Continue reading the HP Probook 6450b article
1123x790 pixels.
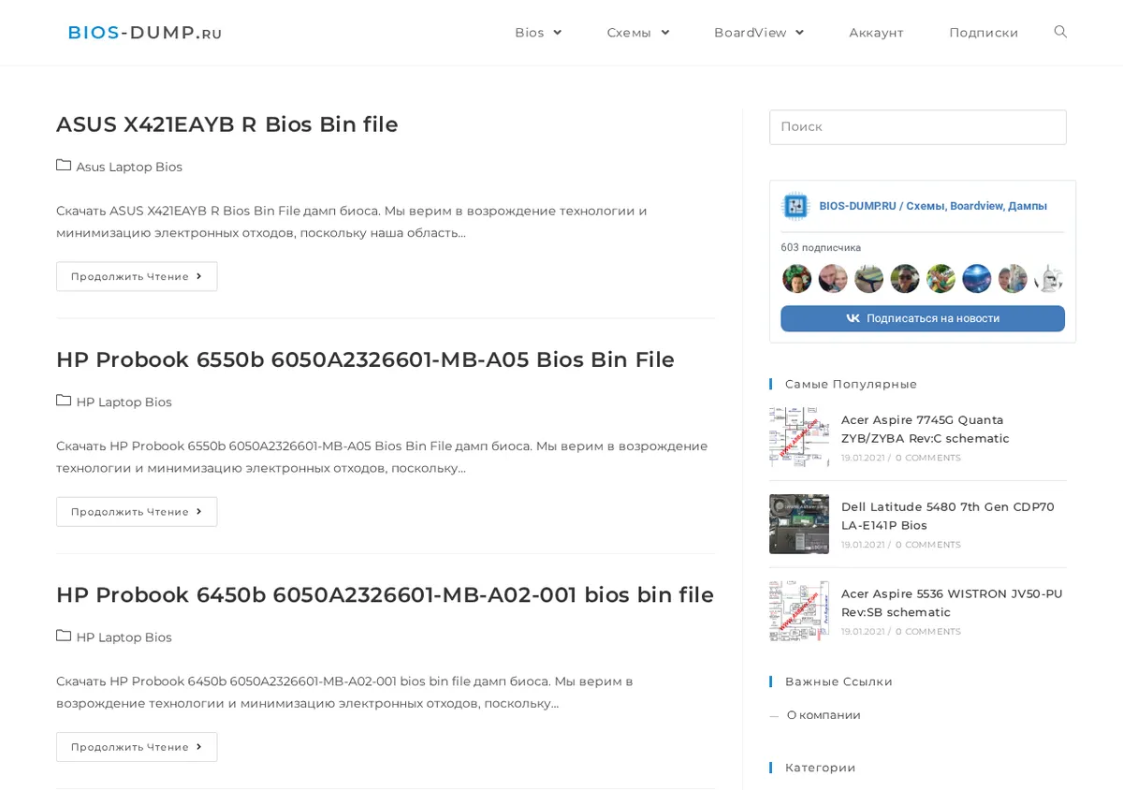[137, 747]
